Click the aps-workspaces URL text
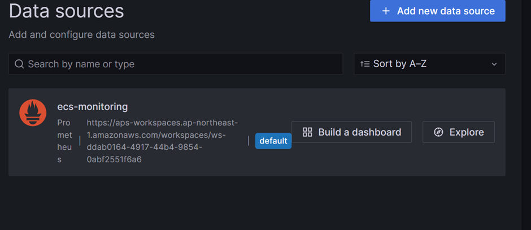This screenshot has height=230, width=531. point(162,141)
